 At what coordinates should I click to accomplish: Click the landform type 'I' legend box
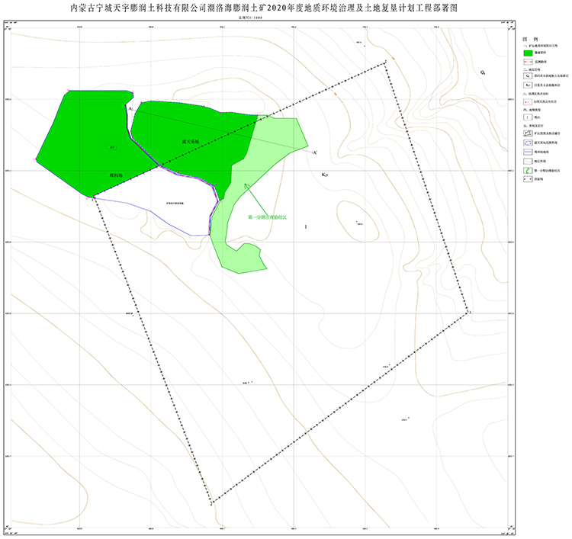[528, 117]
